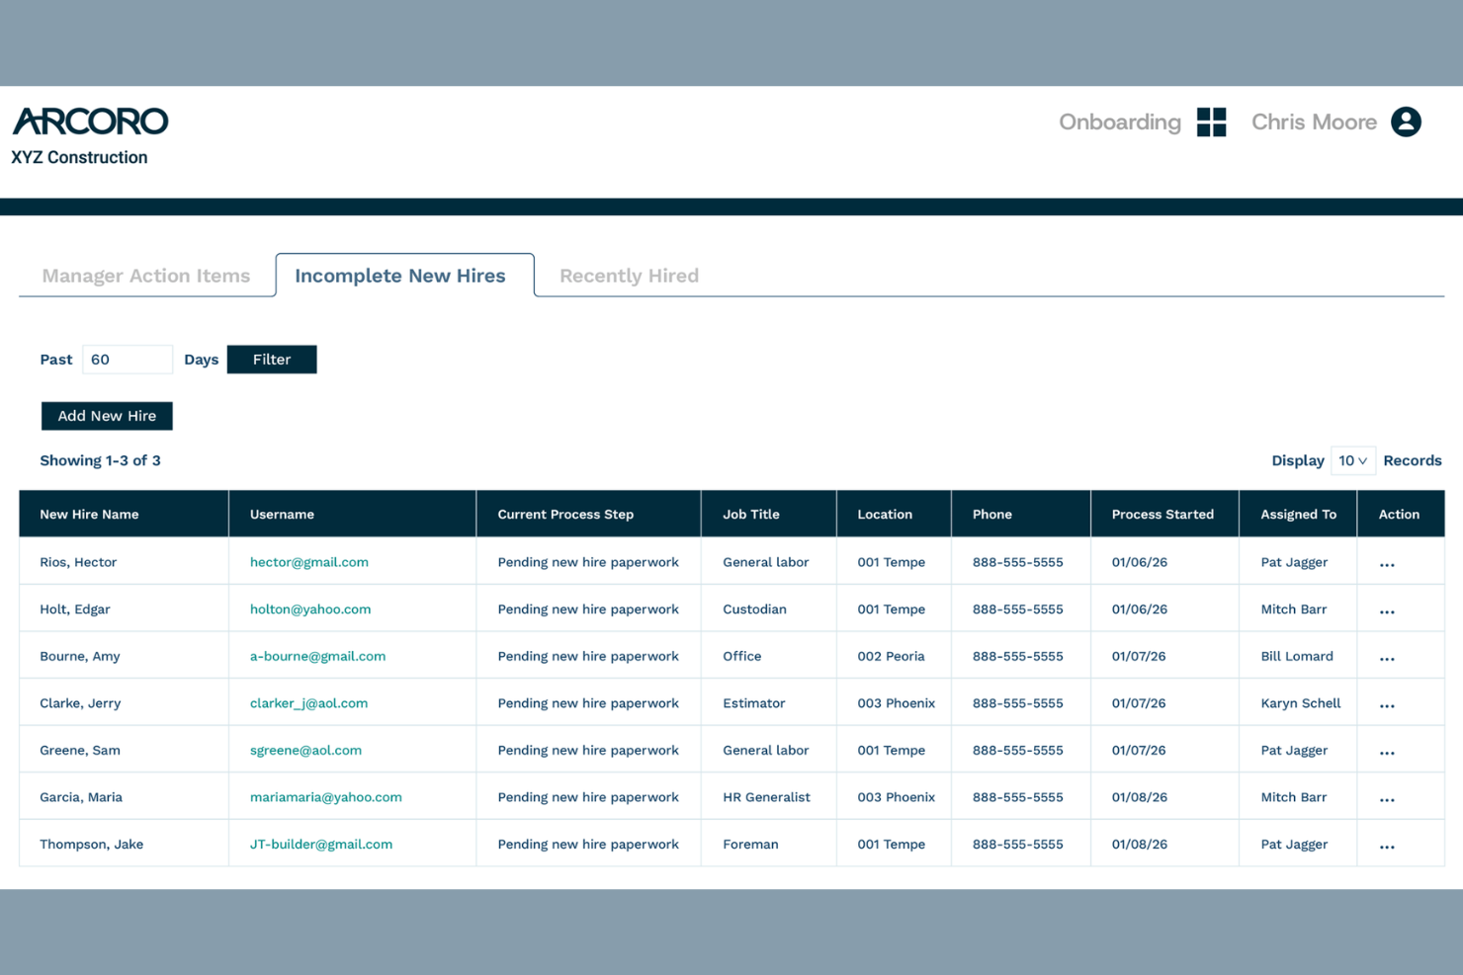Open Chris Moore user profile avatar

(1406, 122)
